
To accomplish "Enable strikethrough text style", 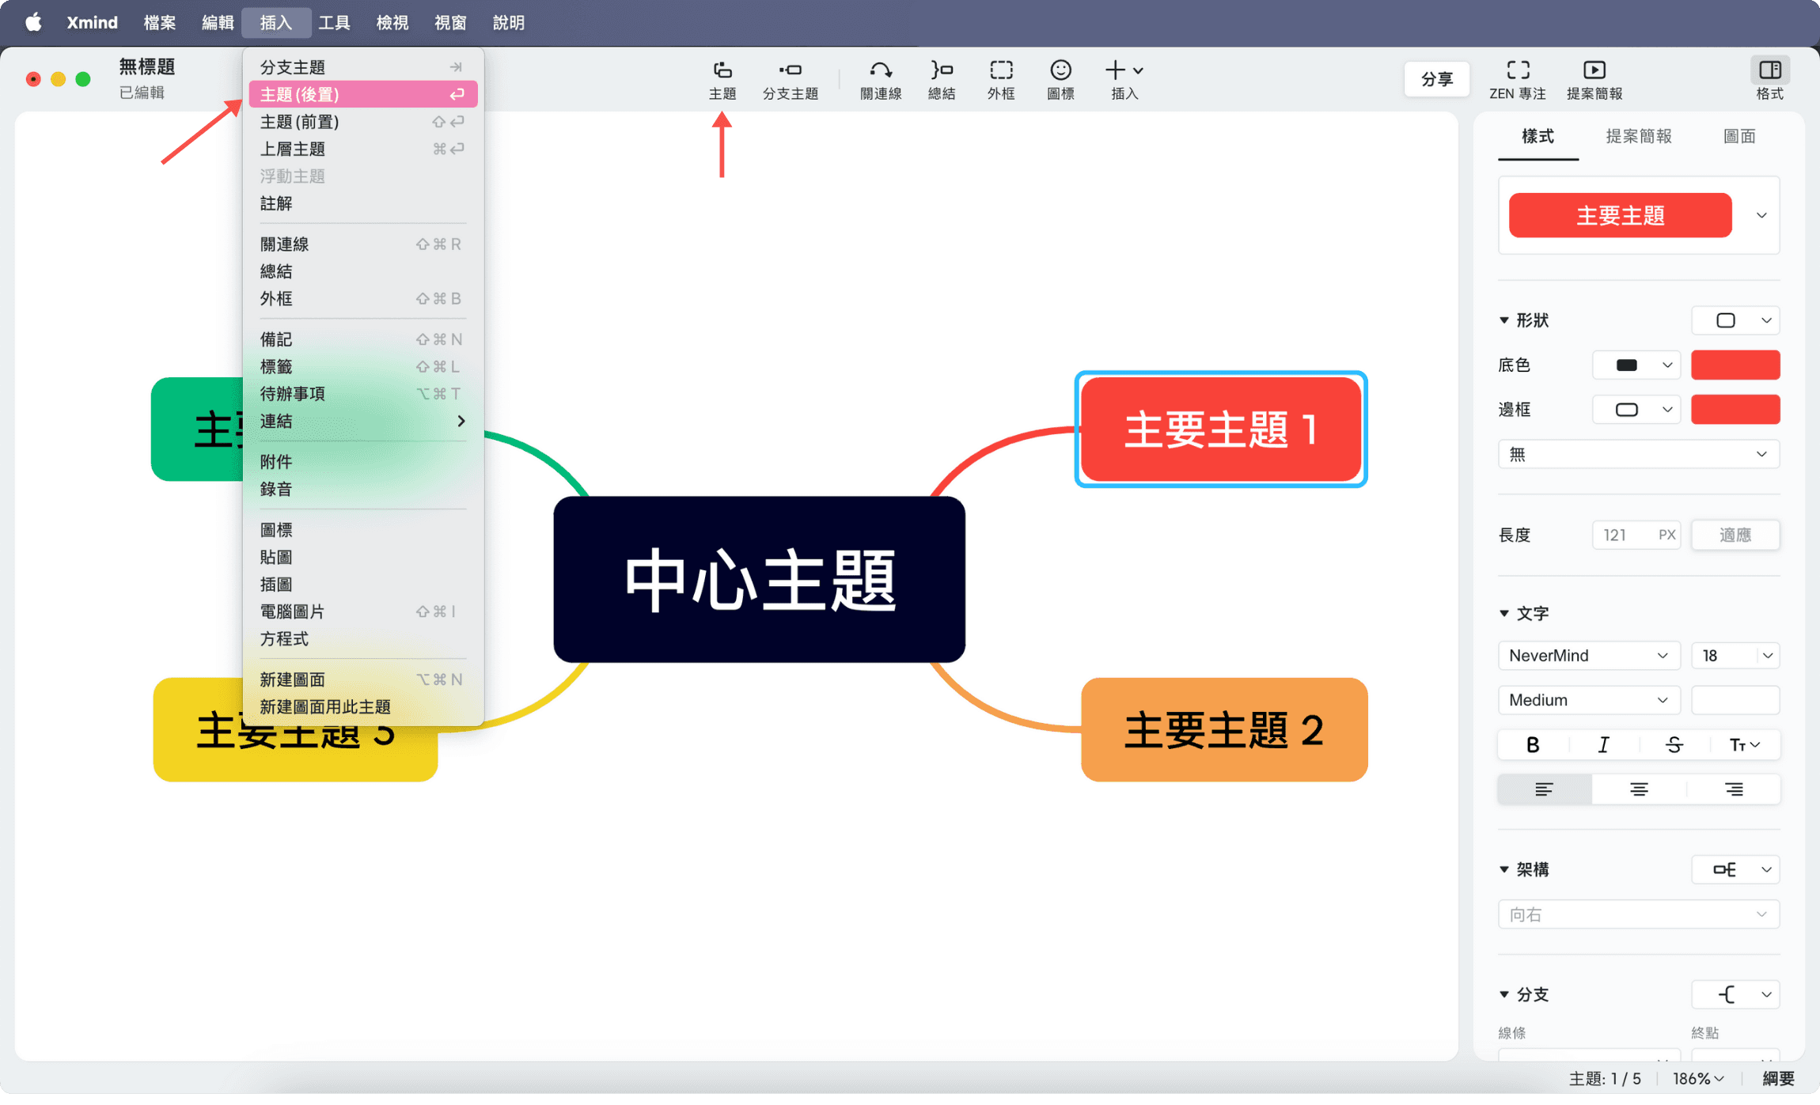I will [1673, 744].
